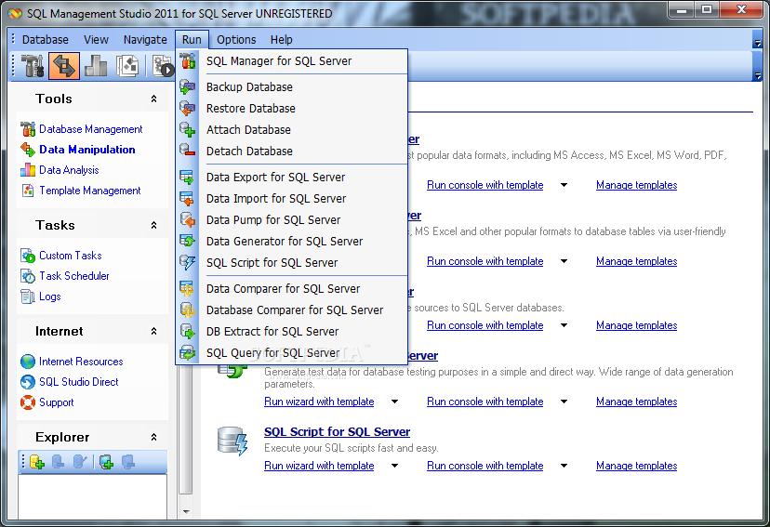Click the Template Management icon in the toolbar
This screenshot has height=527, width=770.
click(127, 66)
